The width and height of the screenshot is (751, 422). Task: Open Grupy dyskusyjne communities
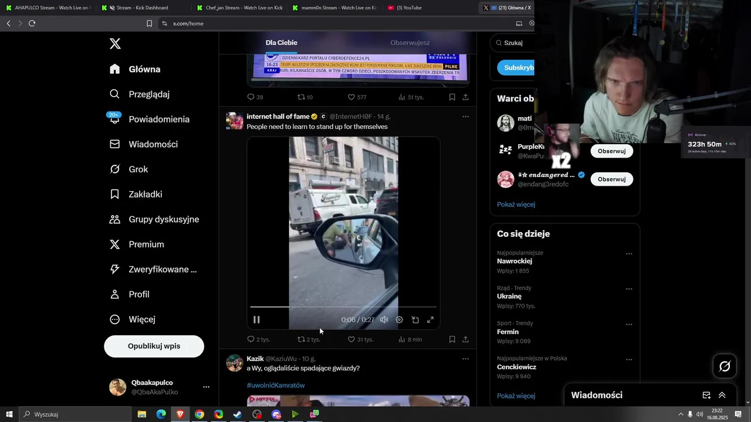pos(155,219)
